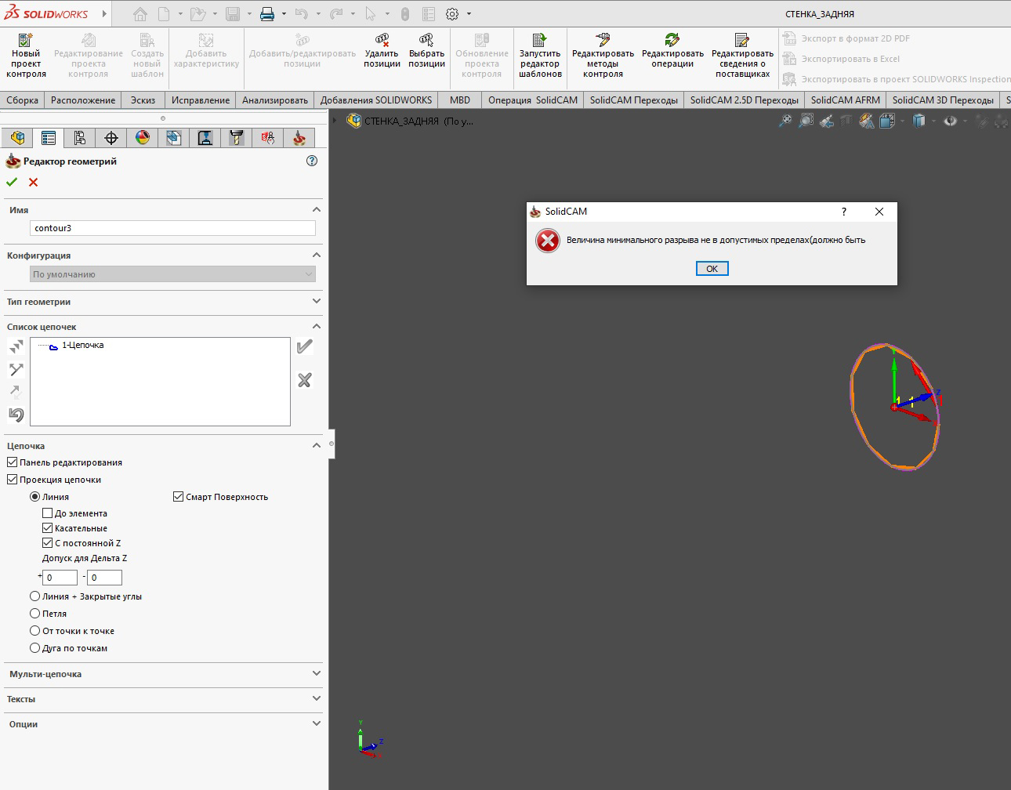Click the grey reject-chain X icon
This screenshot has width=1011, height=790.
305,380
